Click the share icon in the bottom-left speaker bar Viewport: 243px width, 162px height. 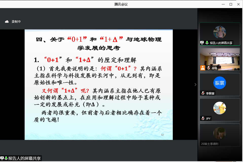[x=2, y=158]
